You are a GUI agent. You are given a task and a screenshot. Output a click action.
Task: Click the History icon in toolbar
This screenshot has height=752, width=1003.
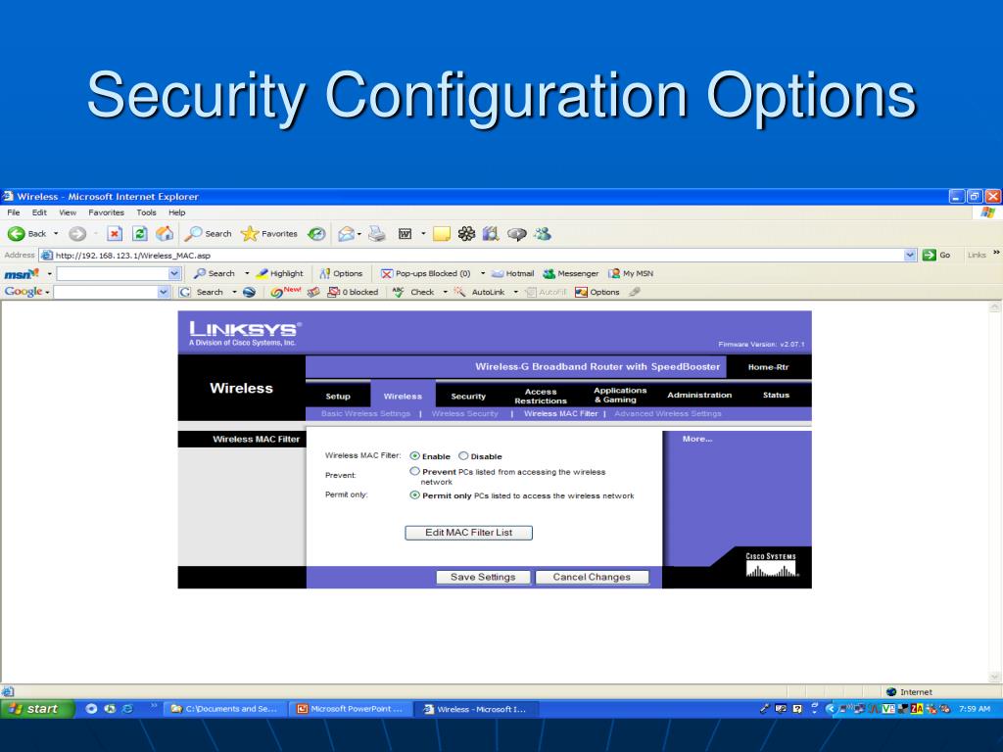click(x=316, y=234)
